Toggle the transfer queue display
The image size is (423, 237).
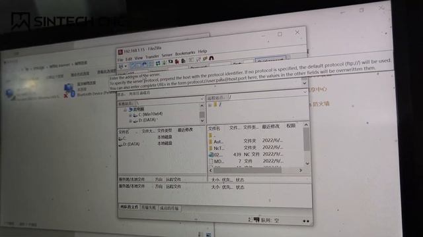151,64
